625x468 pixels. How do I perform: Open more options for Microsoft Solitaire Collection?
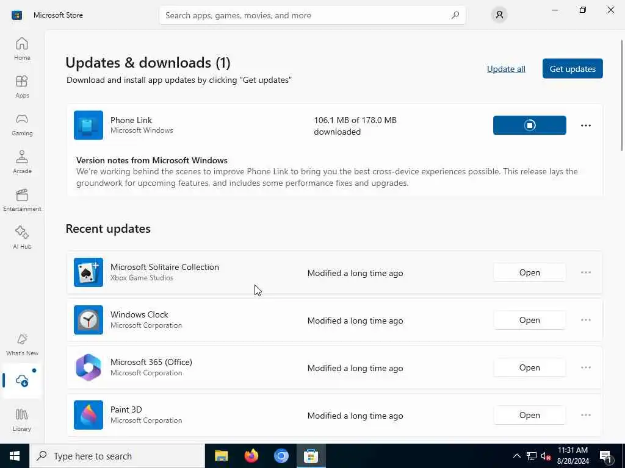pyautogui.click(x=585, y=272)
